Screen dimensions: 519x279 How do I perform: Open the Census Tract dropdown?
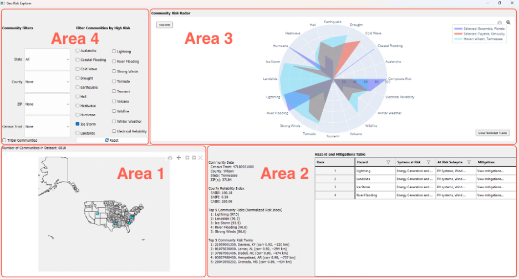[47, 127]
